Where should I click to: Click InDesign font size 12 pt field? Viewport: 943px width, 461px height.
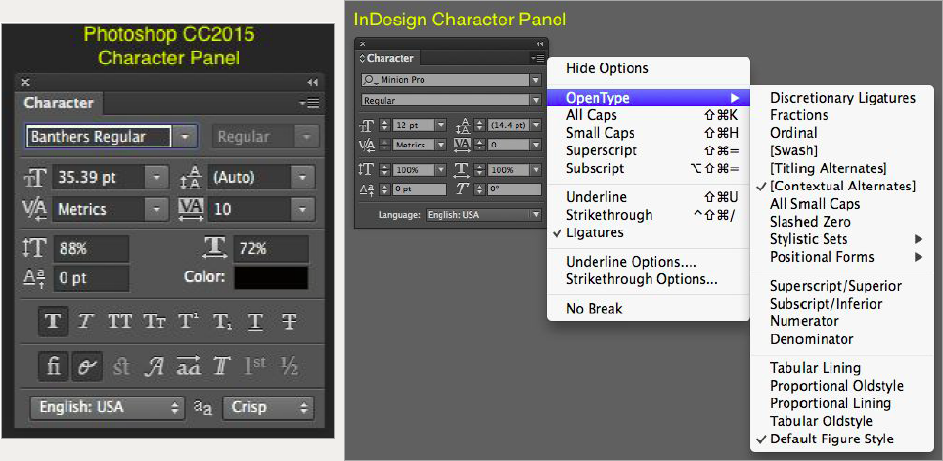coord(415,125)
